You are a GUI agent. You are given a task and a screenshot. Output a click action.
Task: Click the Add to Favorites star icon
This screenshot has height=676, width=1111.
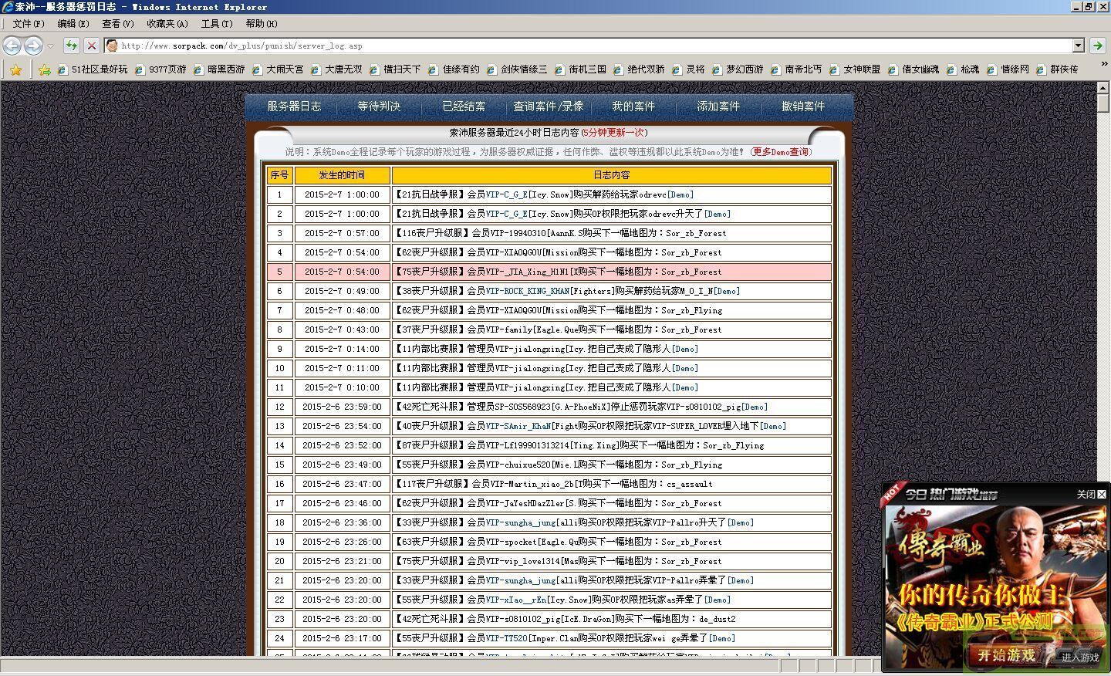point(45,69)
